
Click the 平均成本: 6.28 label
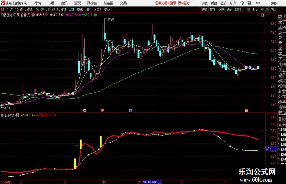click(46, 115)
